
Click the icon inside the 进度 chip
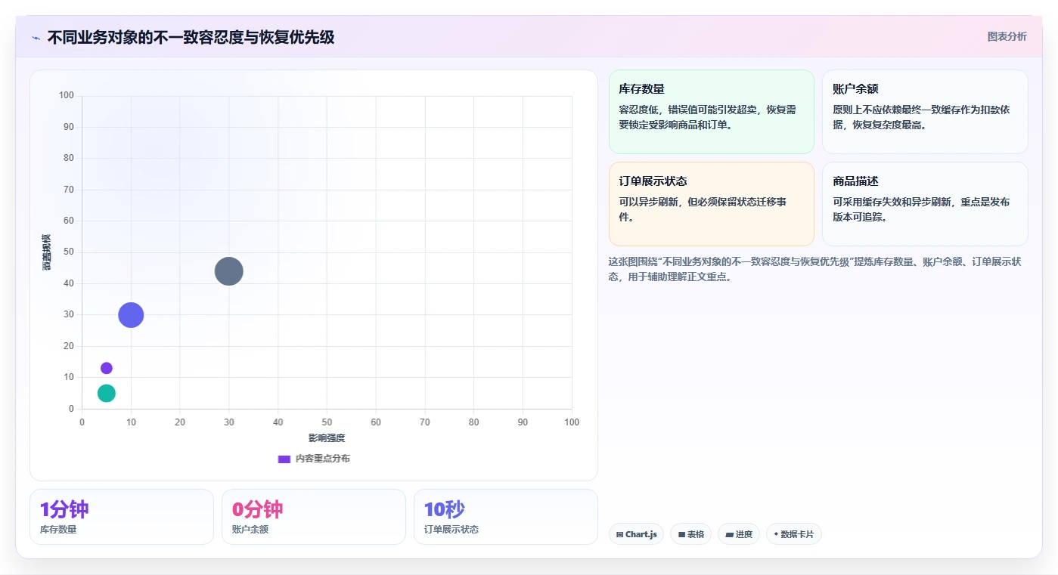[730, 535]
